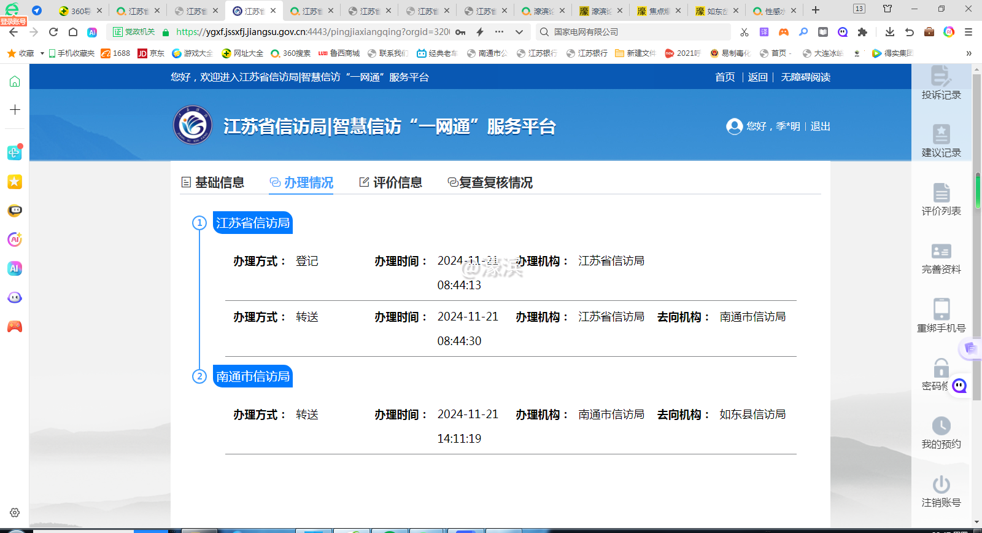Click the 如东县信访局 destination text

752,414
